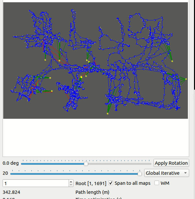Image resolution: width=195 pixels, height=199 pixels.
Task: Click the yellow node at bottom of graph
Action: pos(108,114)
